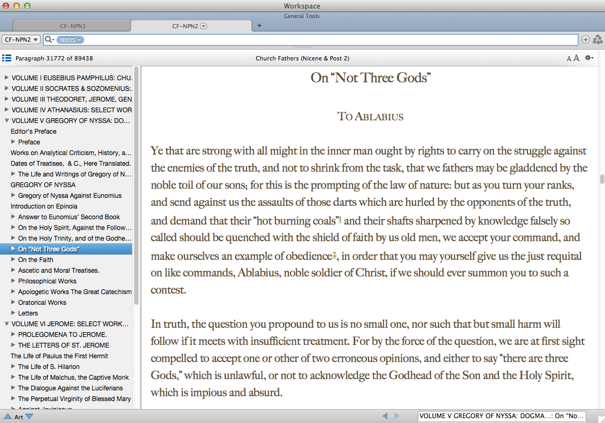This screenshot has height=423, width=605.
Task: Expand the Letters entry
Action: pos(13,313)
